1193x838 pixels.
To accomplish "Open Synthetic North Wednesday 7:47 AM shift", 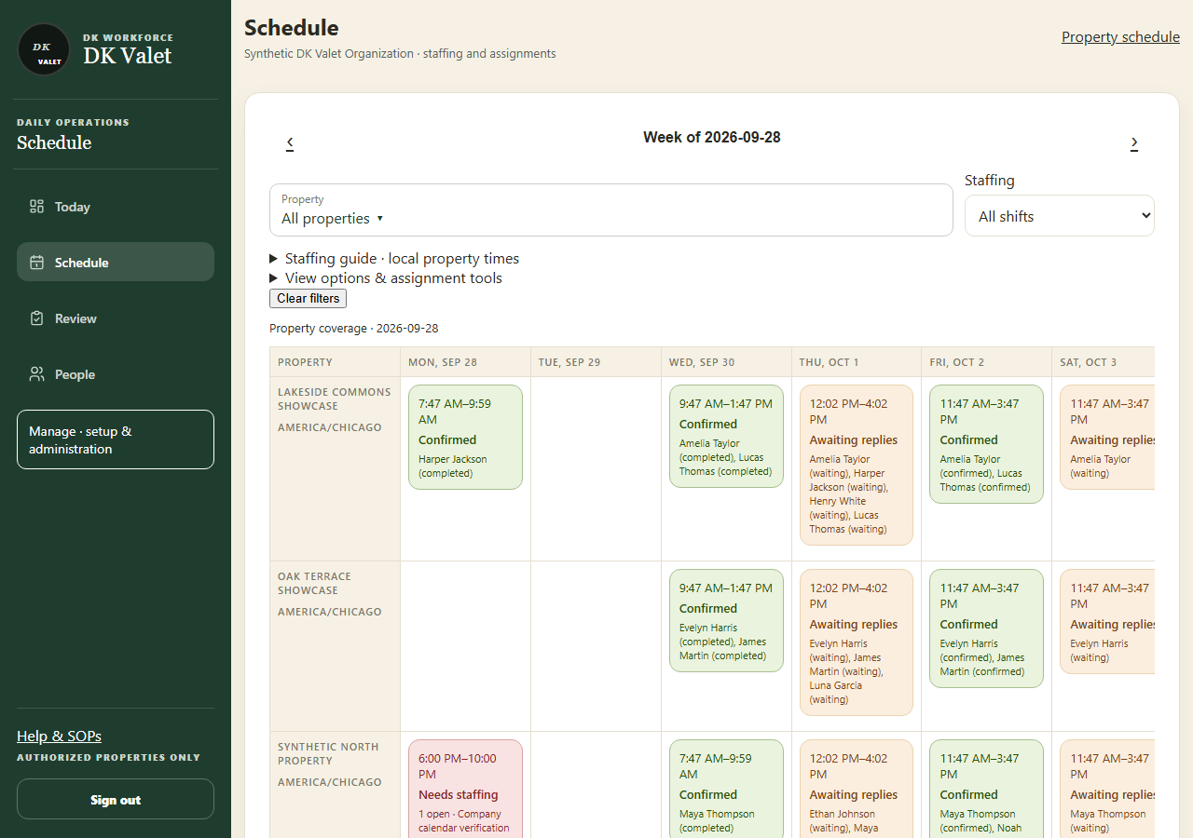I will coord(726,789).
